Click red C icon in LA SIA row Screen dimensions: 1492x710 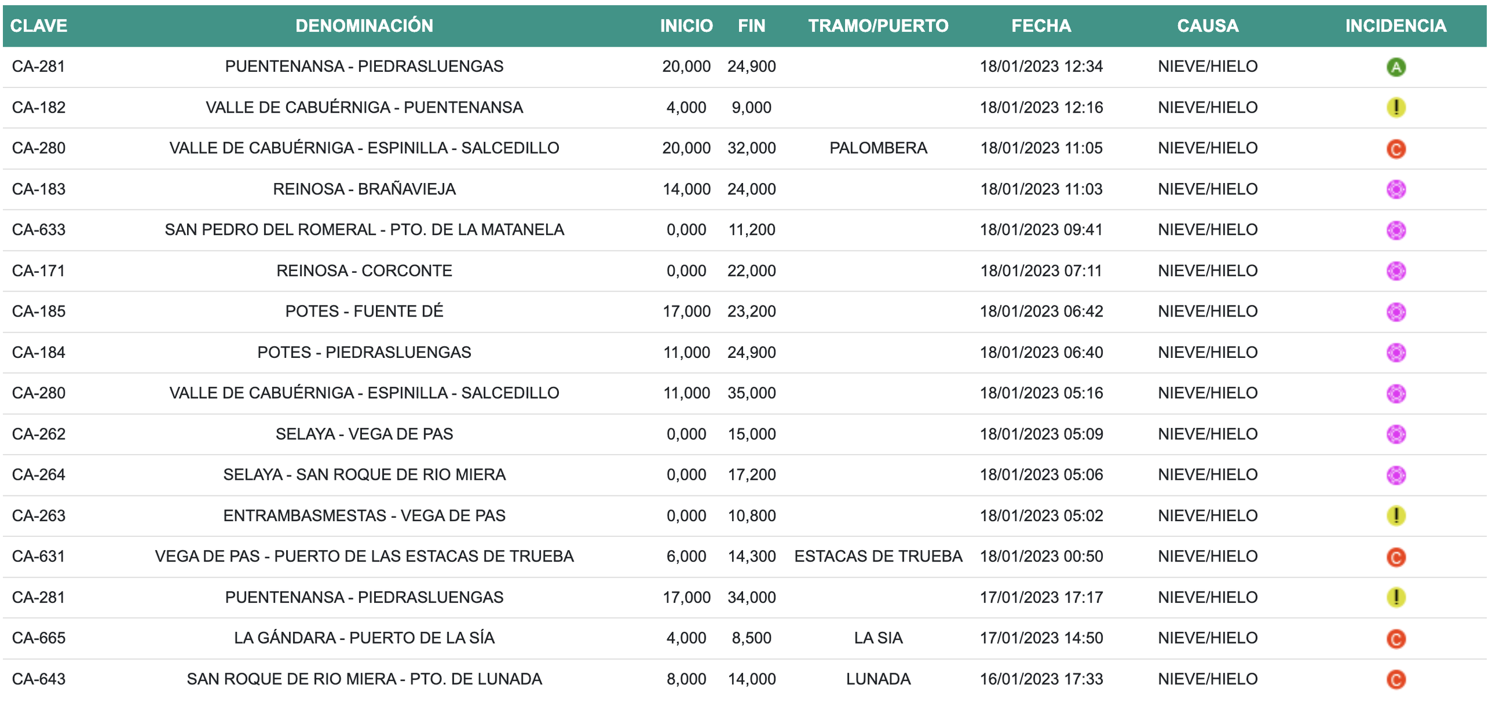[1395, 639]
